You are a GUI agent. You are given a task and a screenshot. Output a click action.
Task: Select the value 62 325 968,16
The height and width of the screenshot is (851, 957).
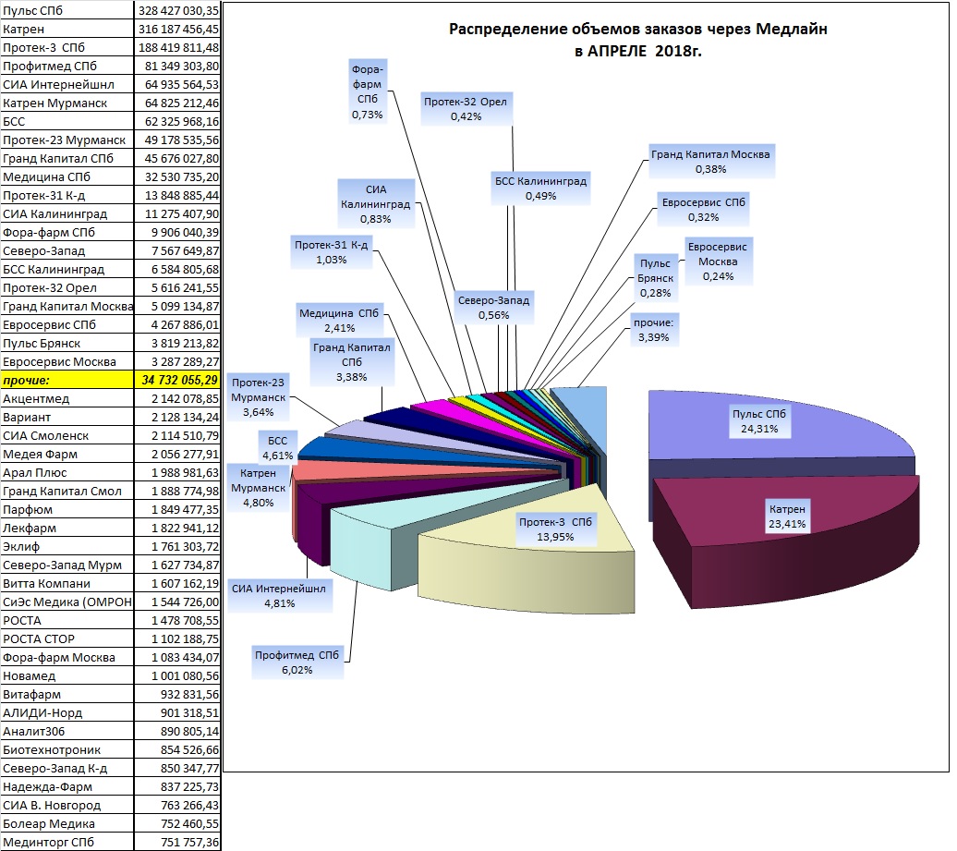(177, 121)
